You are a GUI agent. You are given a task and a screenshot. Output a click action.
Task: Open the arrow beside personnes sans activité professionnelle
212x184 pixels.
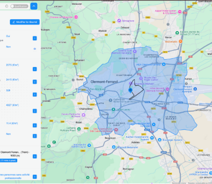point(35,177)
